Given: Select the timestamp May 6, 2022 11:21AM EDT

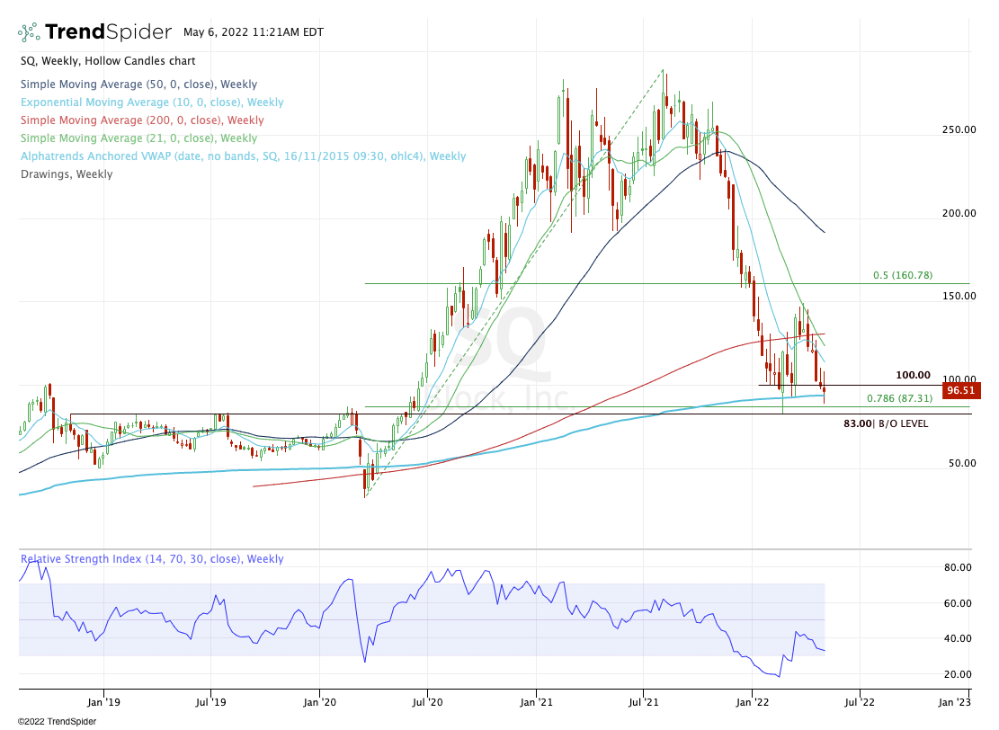Looking at the screenshot, I should point(254,31).
